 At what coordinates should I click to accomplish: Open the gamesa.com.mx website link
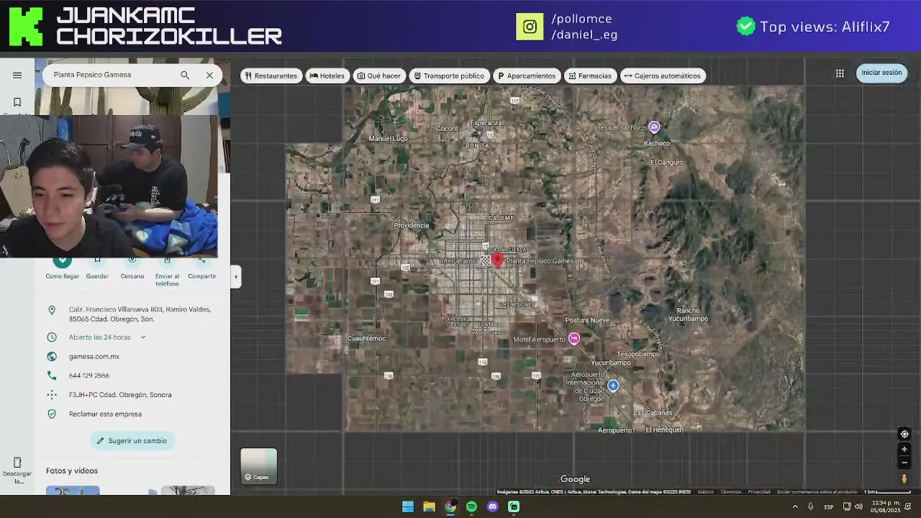(94, 356)
